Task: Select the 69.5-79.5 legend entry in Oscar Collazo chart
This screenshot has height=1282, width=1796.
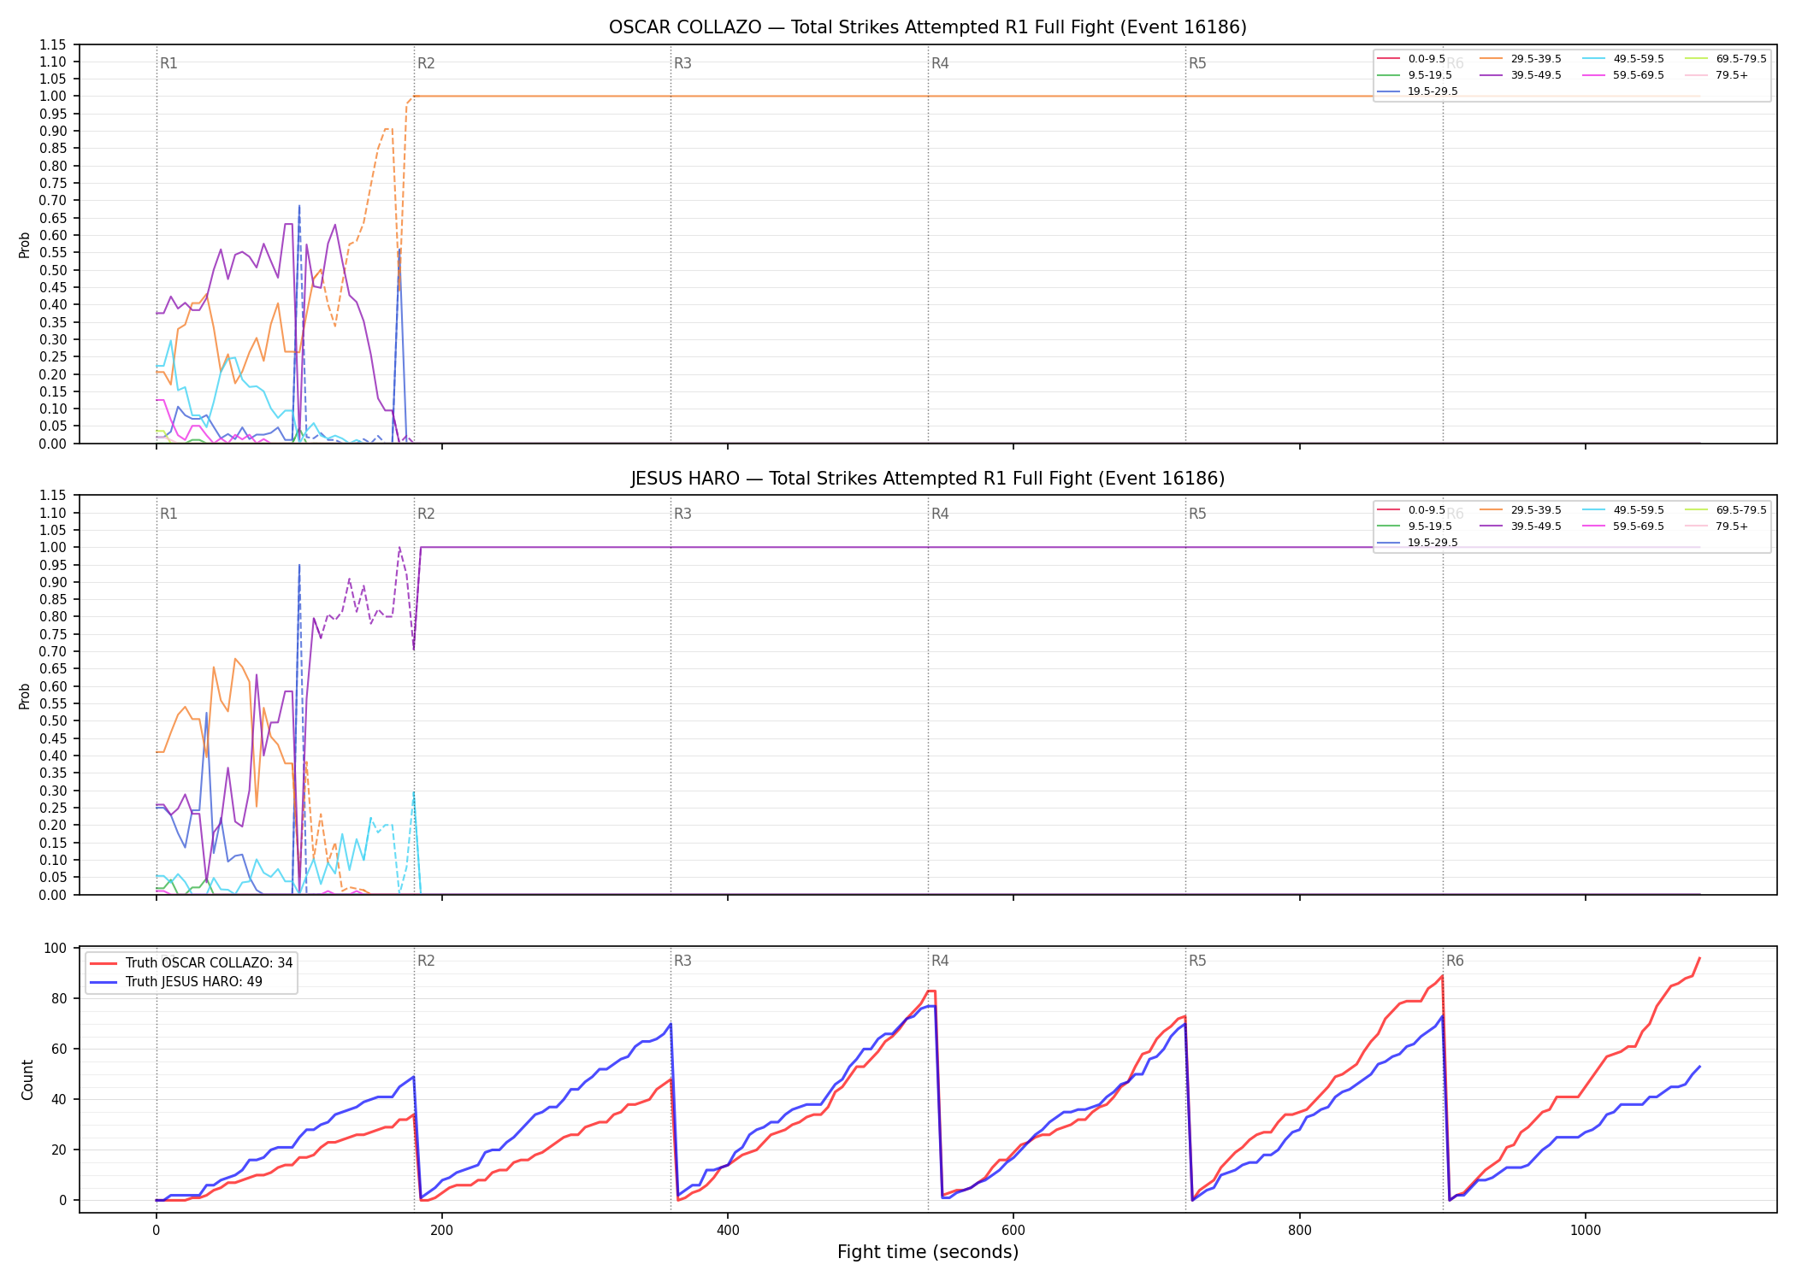Action: (1725, 59)
